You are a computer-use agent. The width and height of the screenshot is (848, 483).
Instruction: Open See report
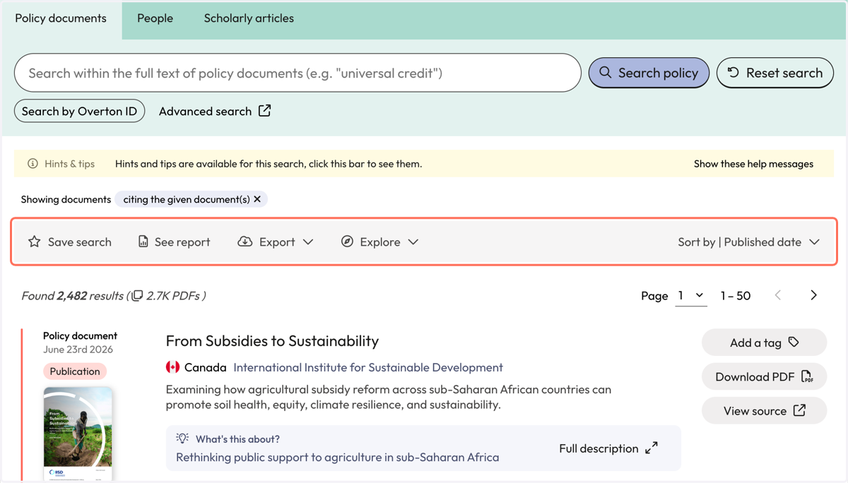pyautogui.click(x=174, y=241)
